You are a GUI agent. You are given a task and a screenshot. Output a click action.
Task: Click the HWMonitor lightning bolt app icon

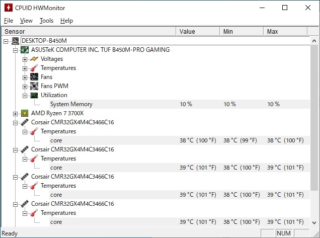9,8
